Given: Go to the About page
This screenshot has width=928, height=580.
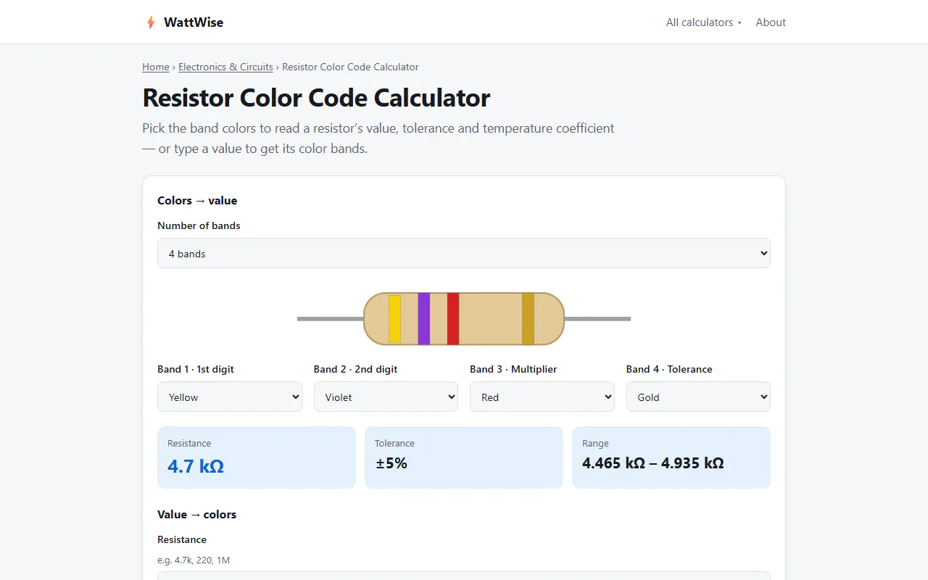Looking at the screenshot, I should click(x=771, y=22).
